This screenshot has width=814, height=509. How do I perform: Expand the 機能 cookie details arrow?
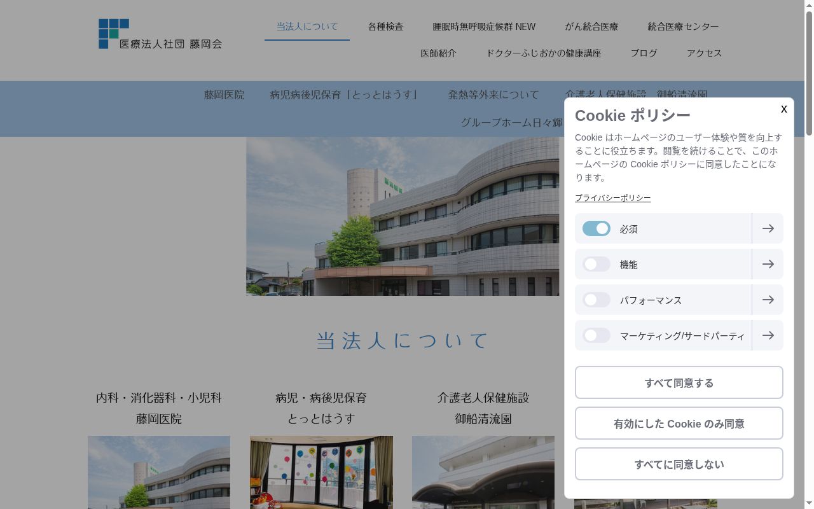coord(768,264)
